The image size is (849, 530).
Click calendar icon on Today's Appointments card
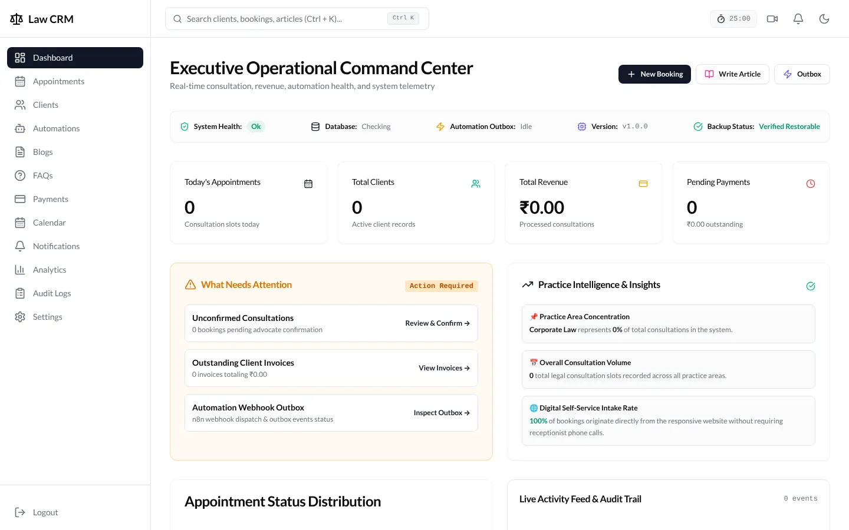[x=308, y=184]
